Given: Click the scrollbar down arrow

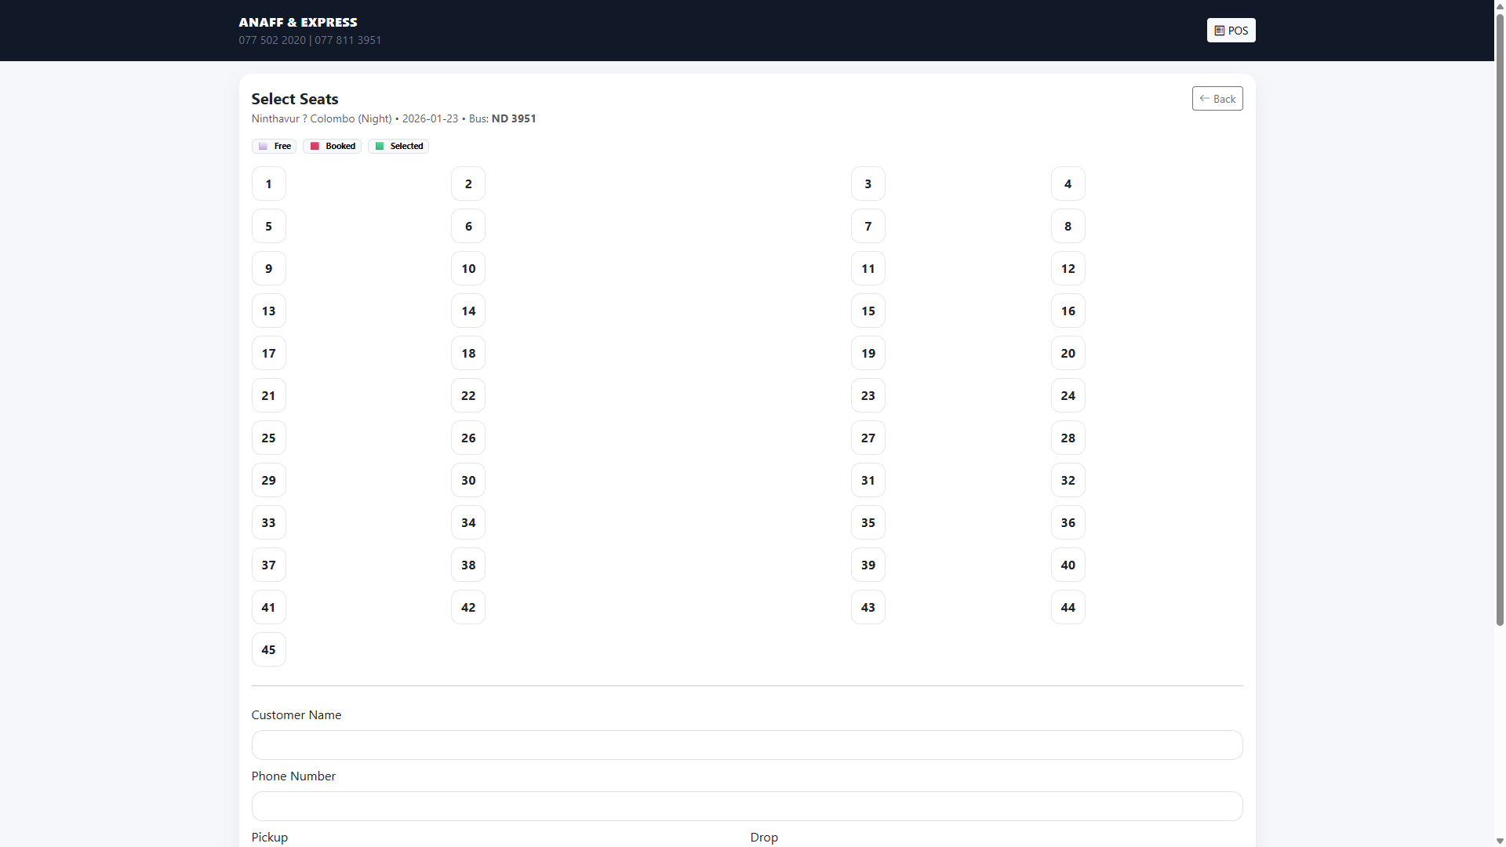Looking at the screenshot, I should (1500, 841).
